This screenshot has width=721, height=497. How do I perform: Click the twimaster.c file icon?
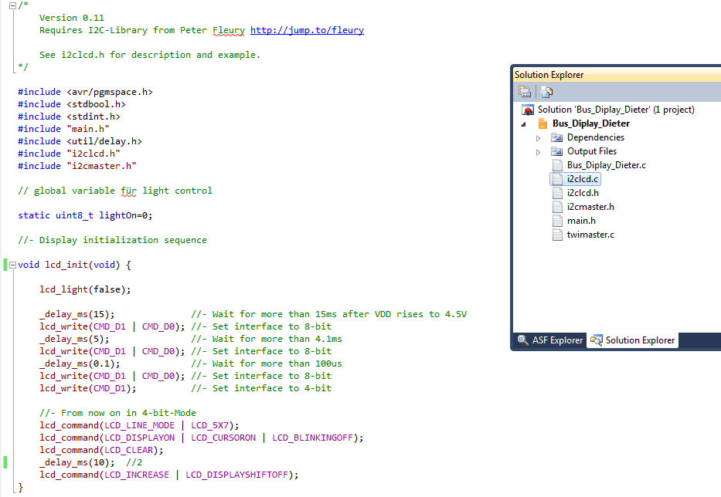[x=557, y=235]
